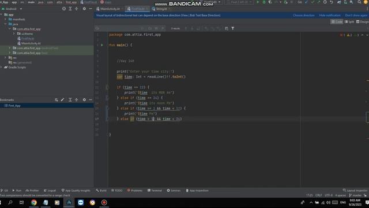
Task: Open TeamViewer icon in taskbar
Action: 81,203
